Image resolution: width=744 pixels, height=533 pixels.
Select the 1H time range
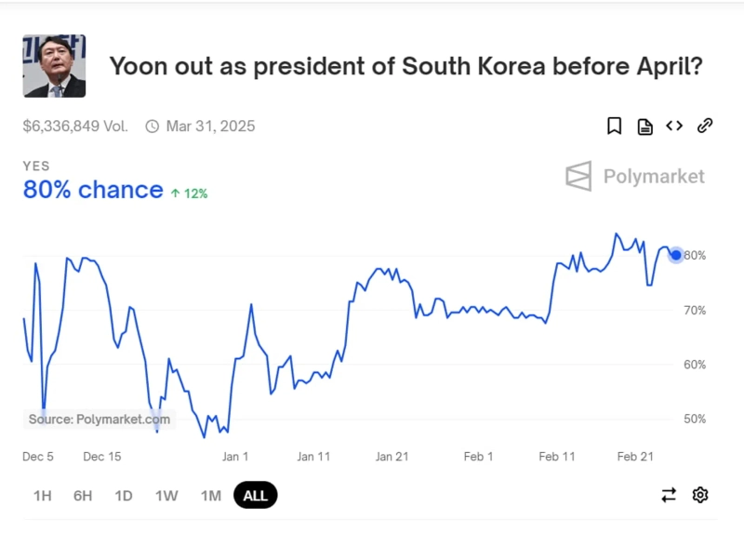[x=43, y=496]
